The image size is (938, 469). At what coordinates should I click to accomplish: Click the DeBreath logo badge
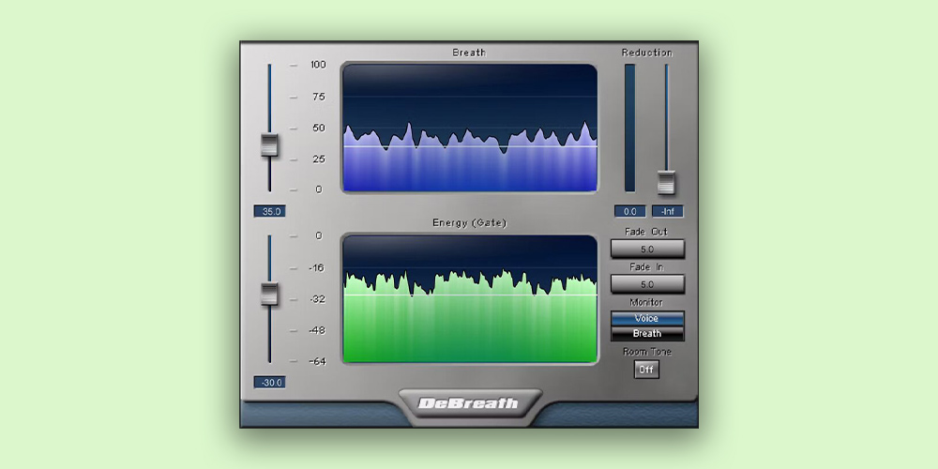coord(469,403)
